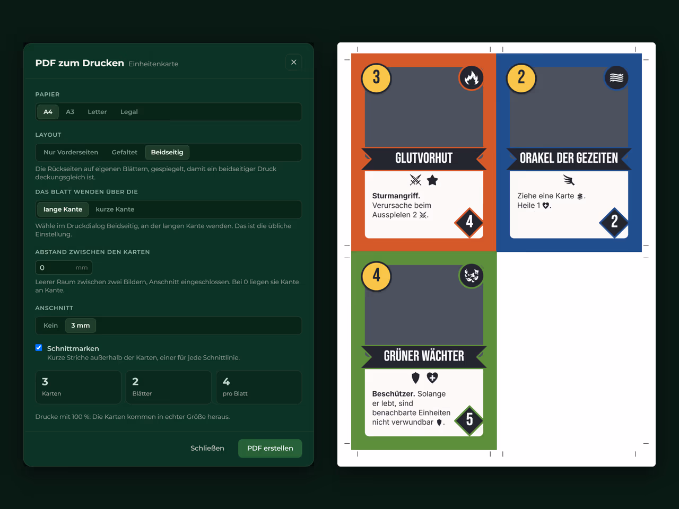Screen dimensions: 679x509
Task: Click the Einheitenkarte subtitle text
Action: tap(153, 64)
